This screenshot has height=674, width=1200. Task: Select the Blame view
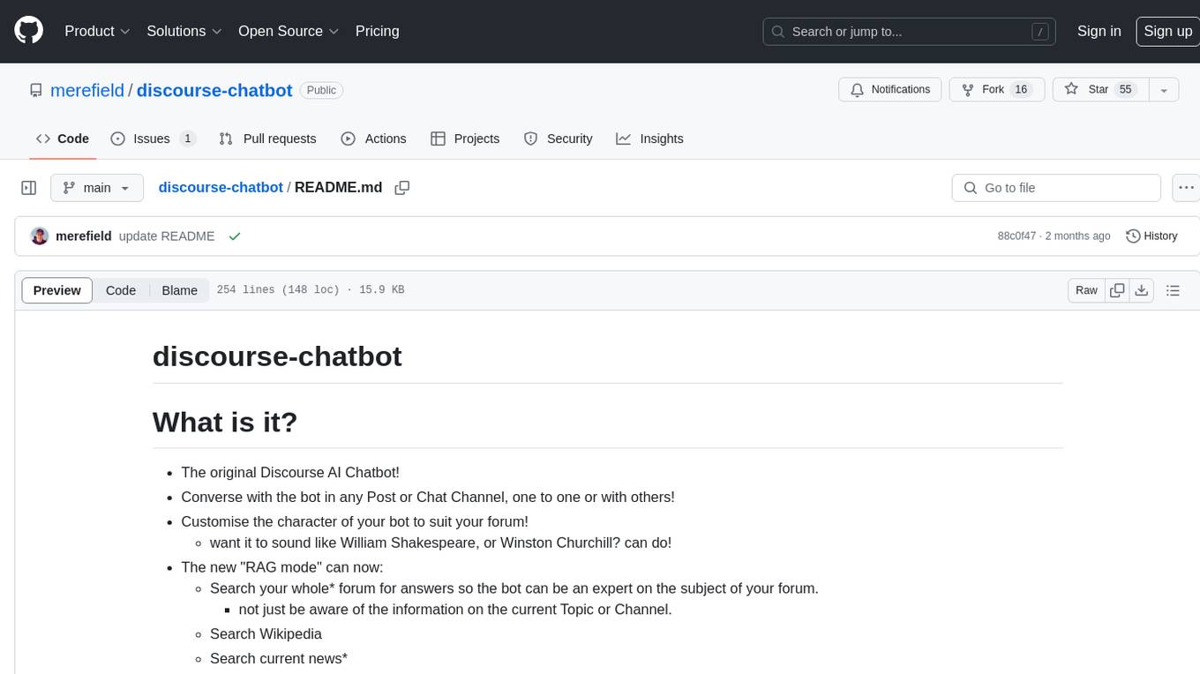click(x=180, y=290)
